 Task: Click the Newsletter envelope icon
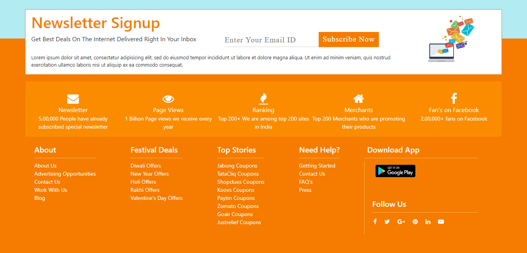coord(73,99)
